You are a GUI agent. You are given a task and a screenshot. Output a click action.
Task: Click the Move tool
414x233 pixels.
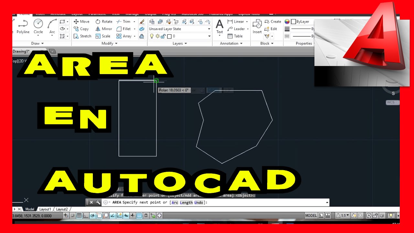82,22
